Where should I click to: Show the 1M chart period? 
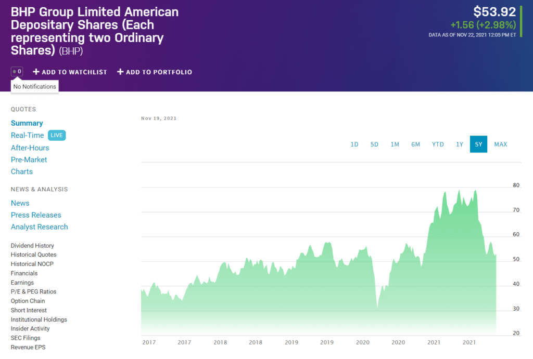click(395, 144)
